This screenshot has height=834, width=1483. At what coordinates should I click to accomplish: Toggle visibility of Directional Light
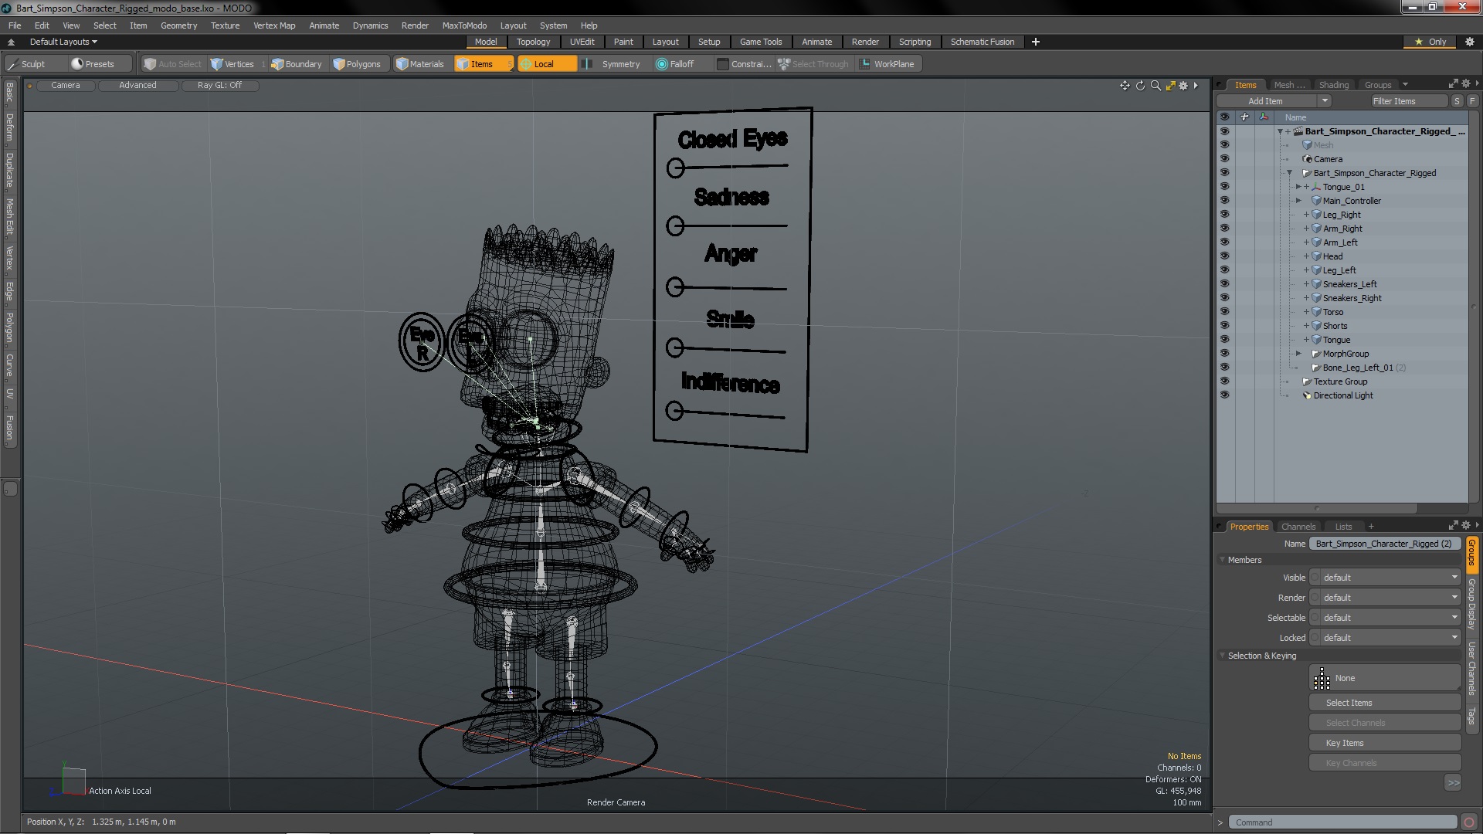coord(1224,395)
